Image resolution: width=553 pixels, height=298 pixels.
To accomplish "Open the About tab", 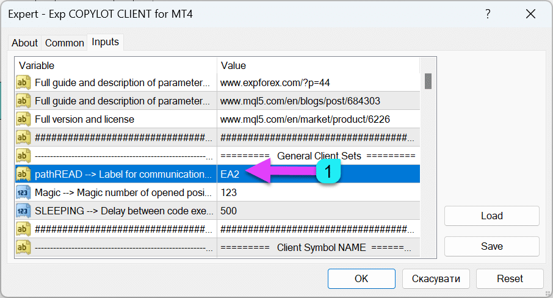I will pyautogui.click(x=24, y=43).
